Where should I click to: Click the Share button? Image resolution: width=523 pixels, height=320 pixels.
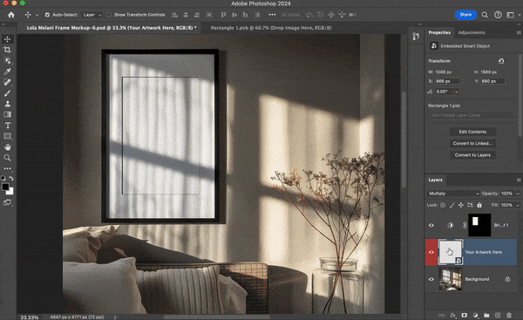[x=465, y=15]
